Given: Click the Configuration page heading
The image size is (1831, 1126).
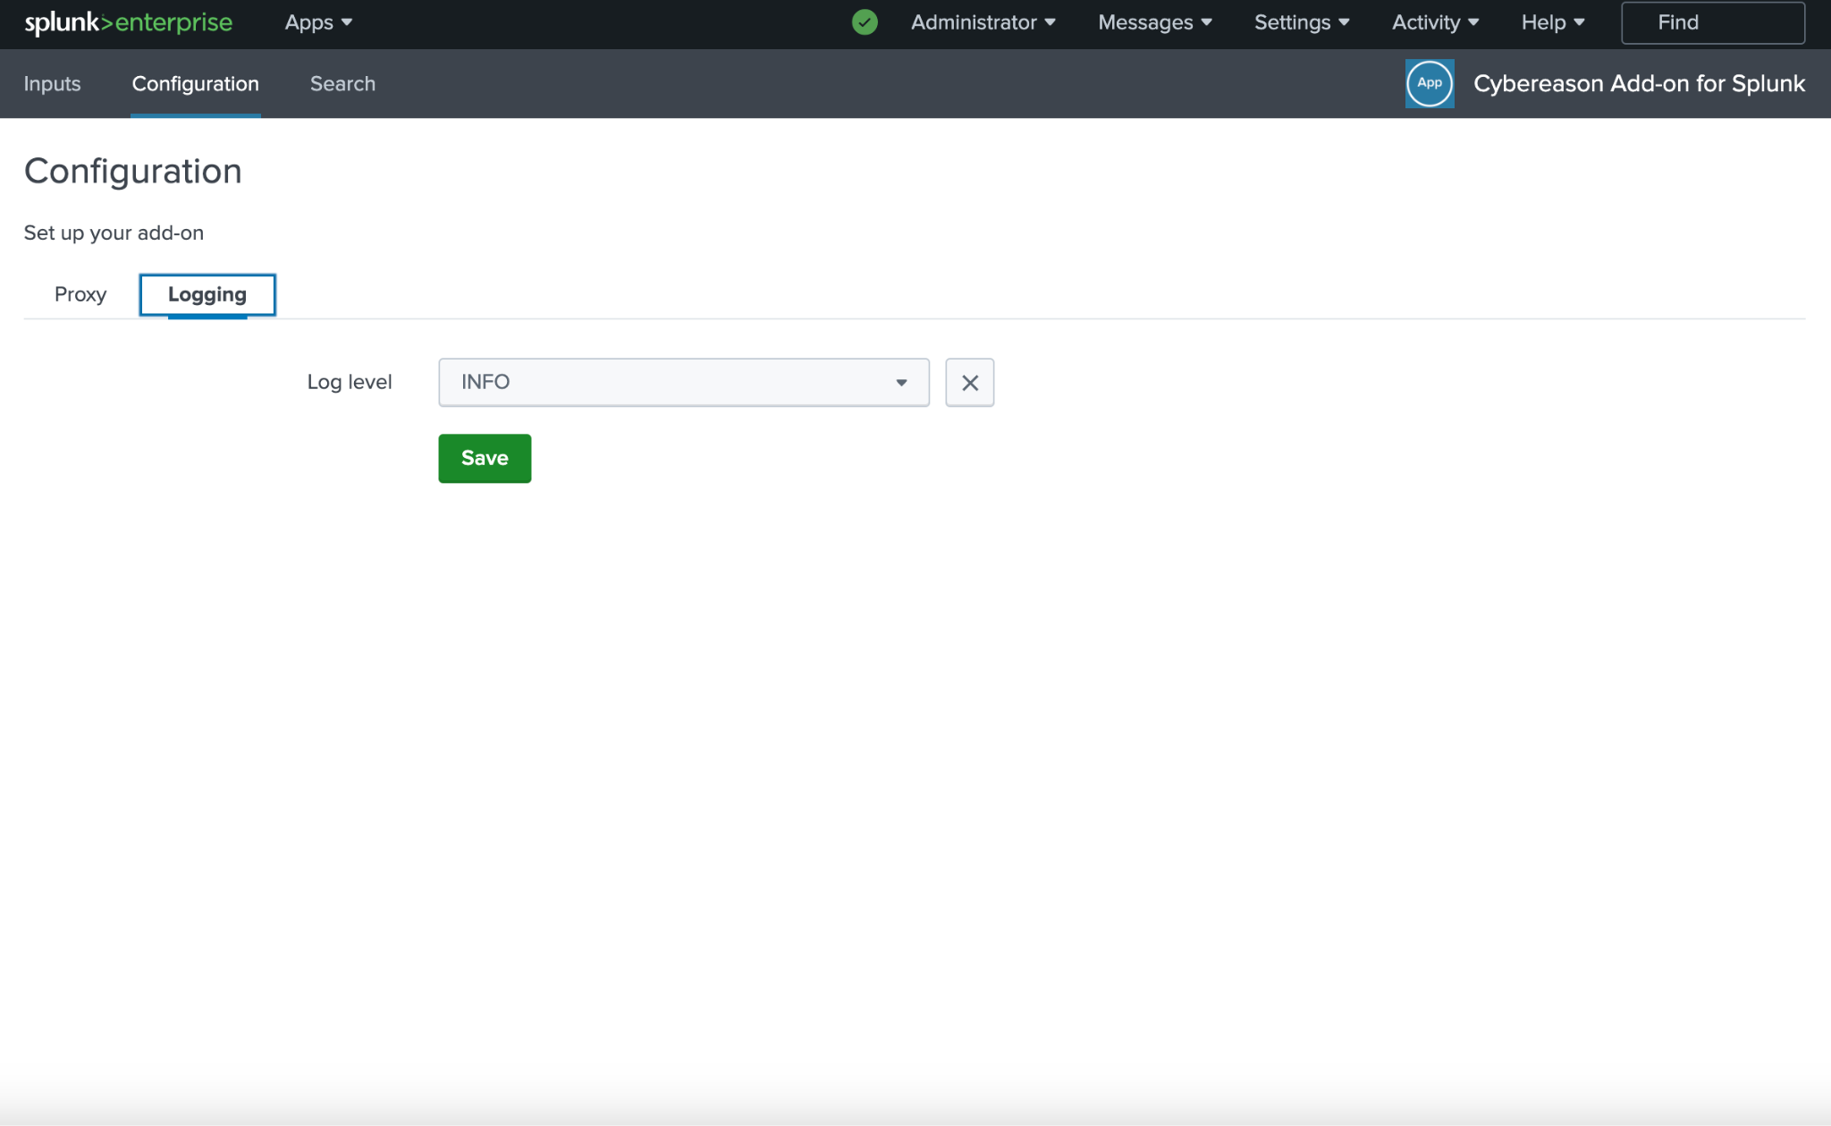Looking at the screenshot, I should tap(133, 171).
